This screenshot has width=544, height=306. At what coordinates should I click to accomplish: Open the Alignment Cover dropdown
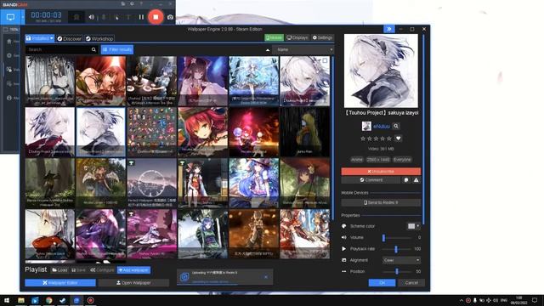coord(401,260)
